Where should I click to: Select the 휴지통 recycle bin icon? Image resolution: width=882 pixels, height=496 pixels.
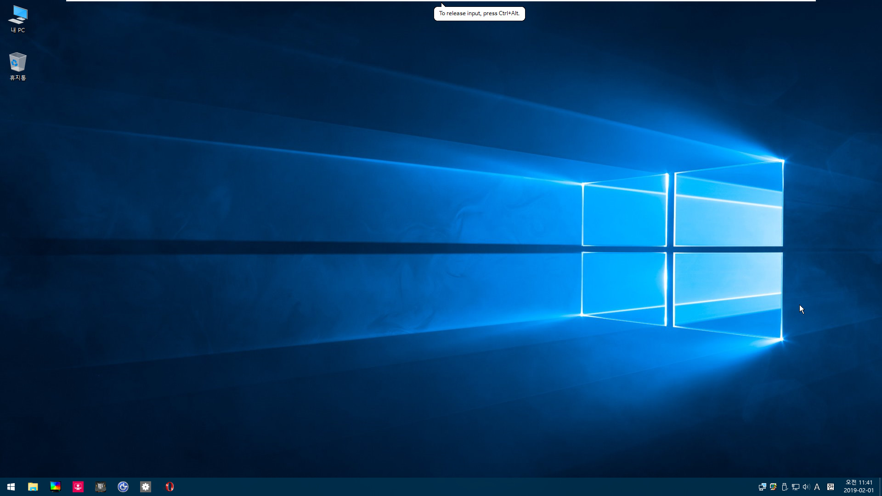tap(18, 67)
